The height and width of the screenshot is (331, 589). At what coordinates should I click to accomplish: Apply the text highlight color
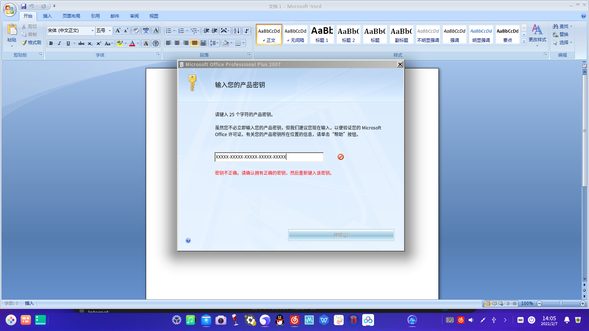(120, 43)
